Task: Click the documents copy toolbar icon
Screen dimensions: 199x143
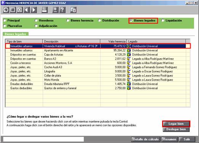Action: (x=73, y=10)
